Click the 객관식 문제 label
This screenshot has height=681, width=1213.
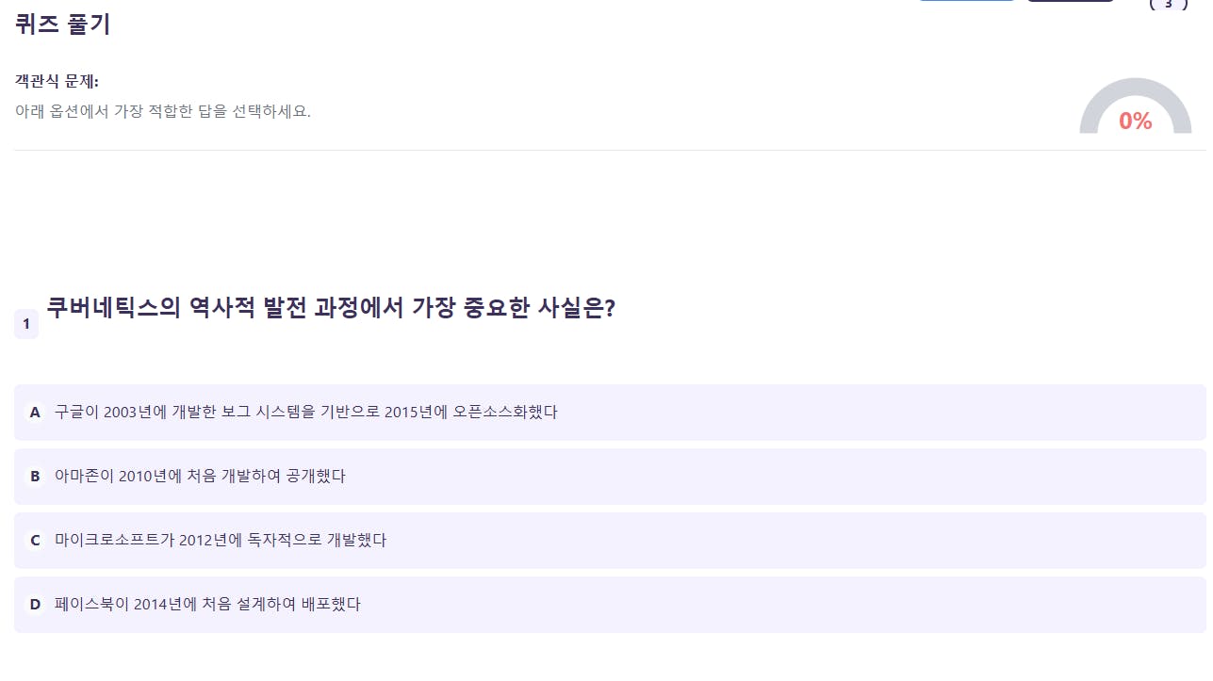(x=57, y=82)
